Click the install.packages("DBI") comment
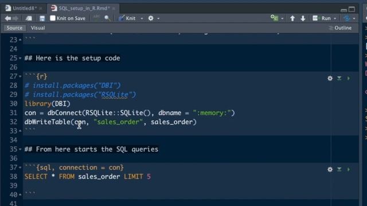The image size is (367, 206). tap(73, 85)
